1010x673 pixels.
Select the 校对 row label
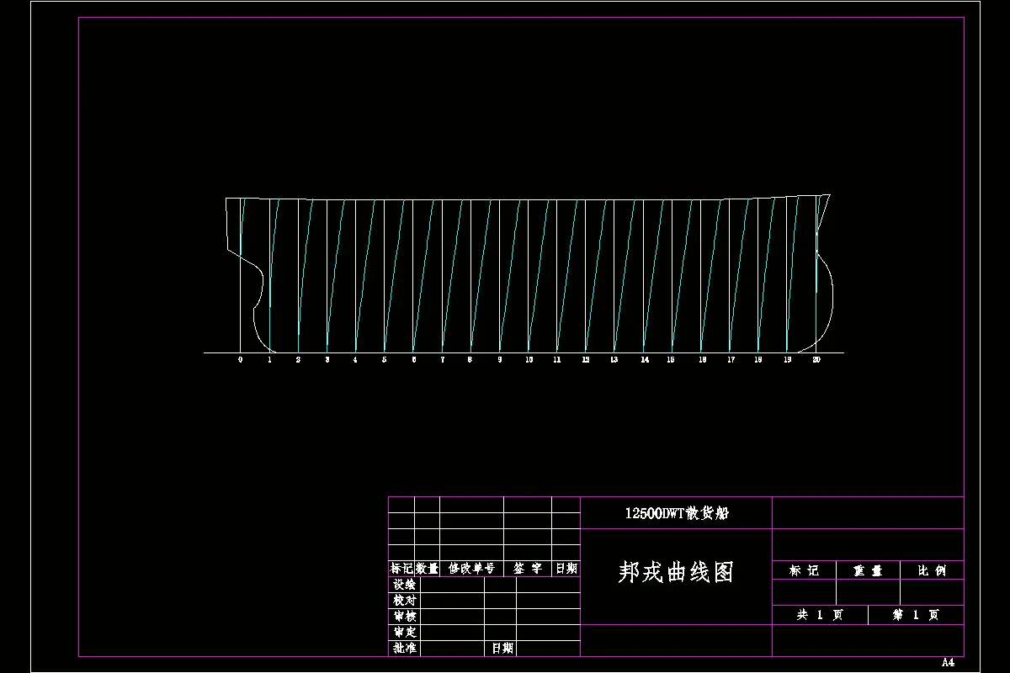tap(404, 601)
